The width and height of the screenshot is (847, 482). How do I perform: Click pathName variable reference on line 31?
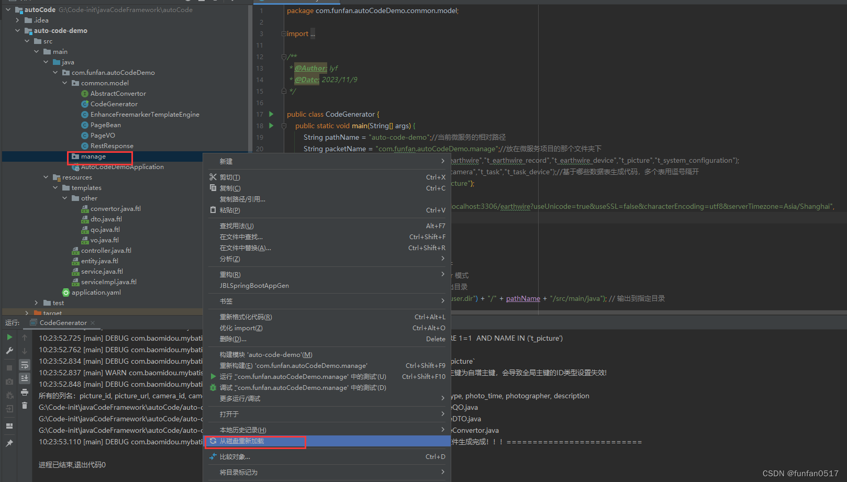[x=523, y=298]
